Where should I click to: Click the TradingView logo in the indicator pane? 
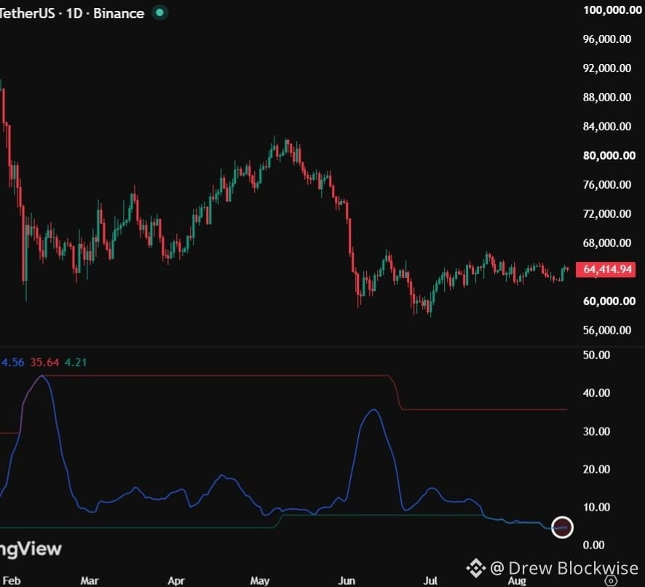point(31,549)
